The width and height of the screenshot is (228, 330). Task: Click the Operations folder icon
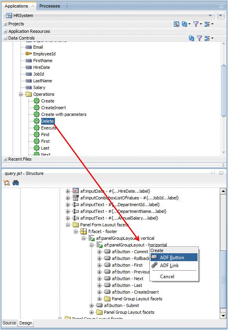[28, 94]
